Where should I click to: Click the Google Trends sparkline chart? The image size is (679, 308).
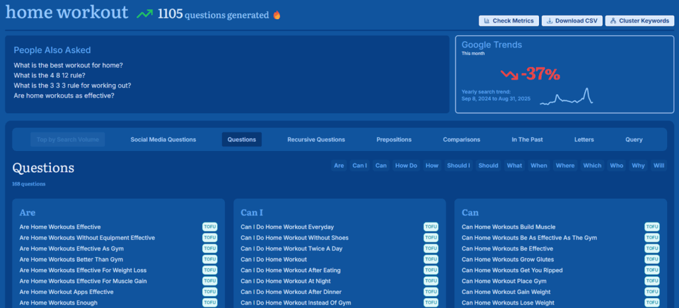point(566,97)
